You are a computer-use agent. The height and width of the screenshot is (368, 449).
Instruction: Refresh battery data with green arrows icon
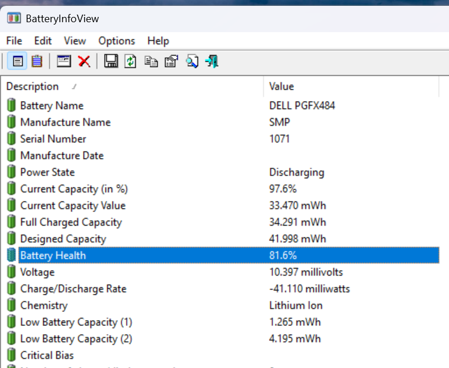(130, 61)
